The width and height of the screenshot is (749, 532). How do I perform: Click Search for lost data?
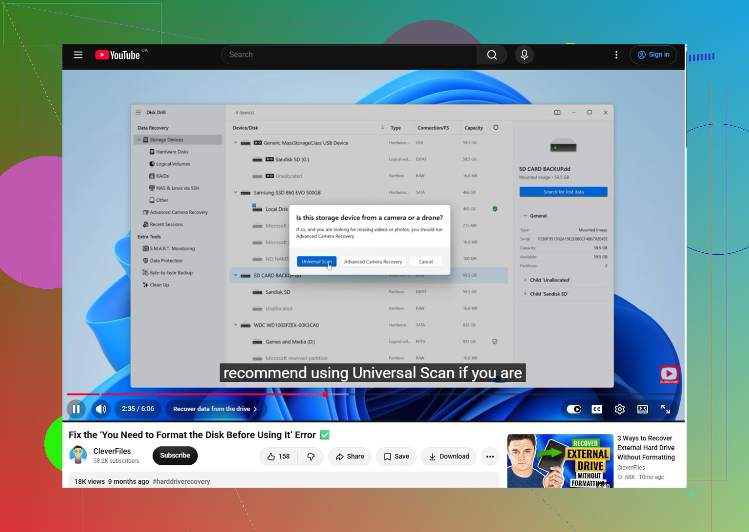click(x=564, y=192)
